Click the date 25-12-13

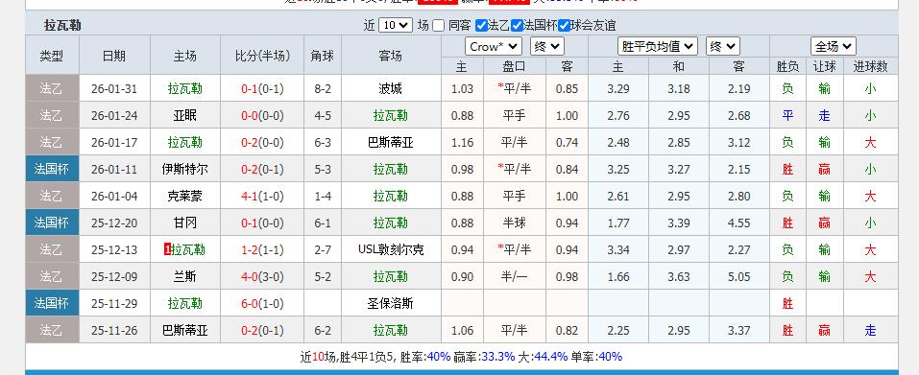click(113, 250)
